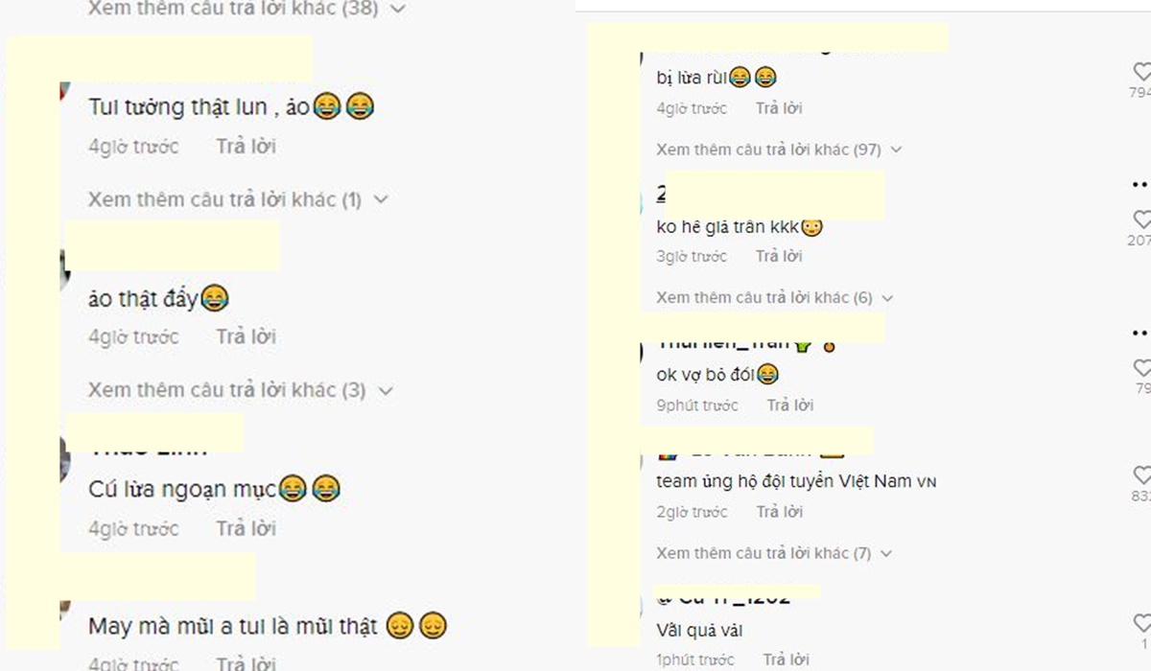This screenshot has width=1151, height=671.
Task: Like the 'ko hề giả trân kkk' comment heart
Action: point(1141,220)
